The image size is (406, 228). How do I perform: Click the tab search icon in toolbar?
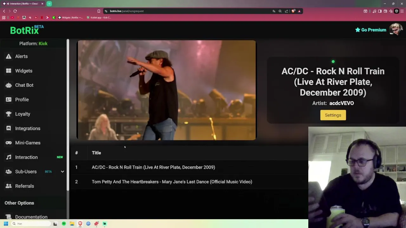(x=365, y=11)
